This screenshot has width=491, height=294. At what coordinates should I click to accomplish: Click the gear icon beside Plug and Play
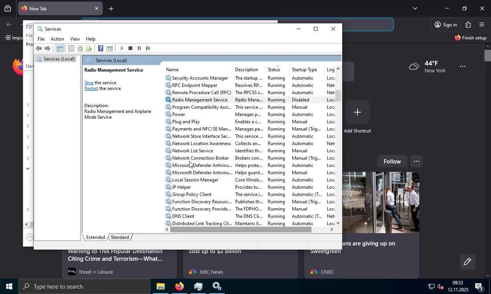(168, 121)
